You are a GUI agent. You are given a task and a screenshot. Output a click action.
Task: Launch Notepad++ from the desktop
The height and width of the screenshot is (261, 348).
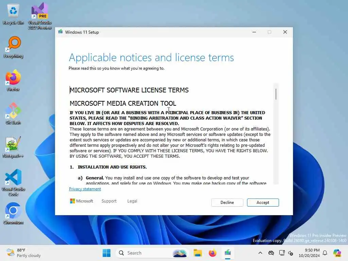coord(13,147)
